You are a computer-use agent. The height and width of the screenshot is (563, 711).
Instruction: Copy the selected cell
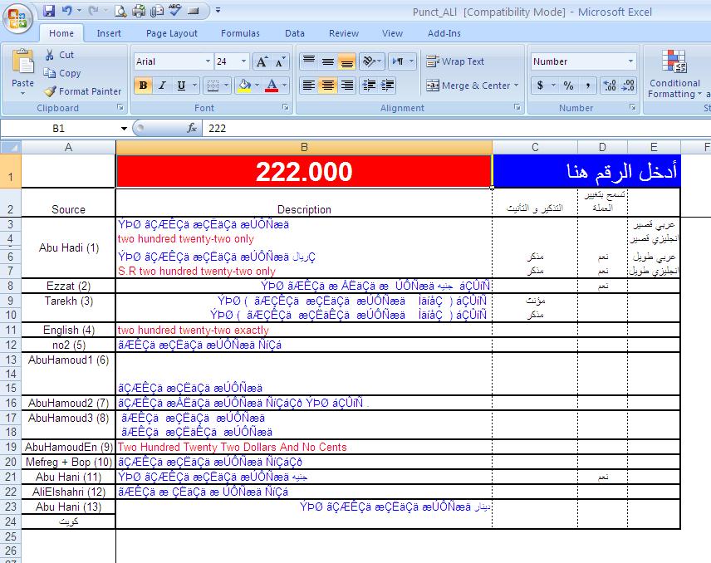coord(62,73)
